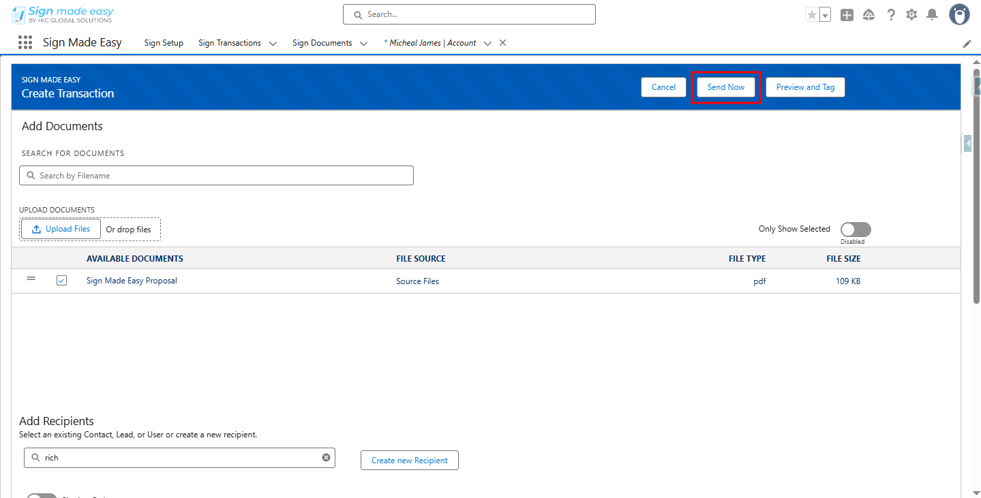
Task: Open the user avatar profile menu
Action: 959,14
